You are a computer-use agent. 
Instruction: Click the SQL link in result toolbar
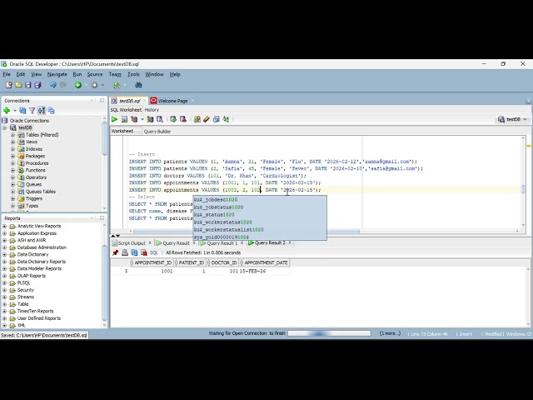click(x=154, y=252)
